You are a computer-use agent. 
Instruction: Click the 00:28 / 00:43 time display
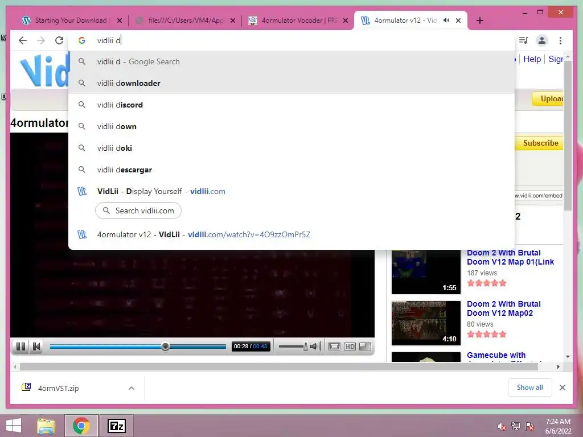pyautogui.click(x=251, y=347)
